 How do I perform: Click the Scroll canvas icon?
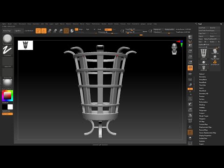[x=190, y=46]
